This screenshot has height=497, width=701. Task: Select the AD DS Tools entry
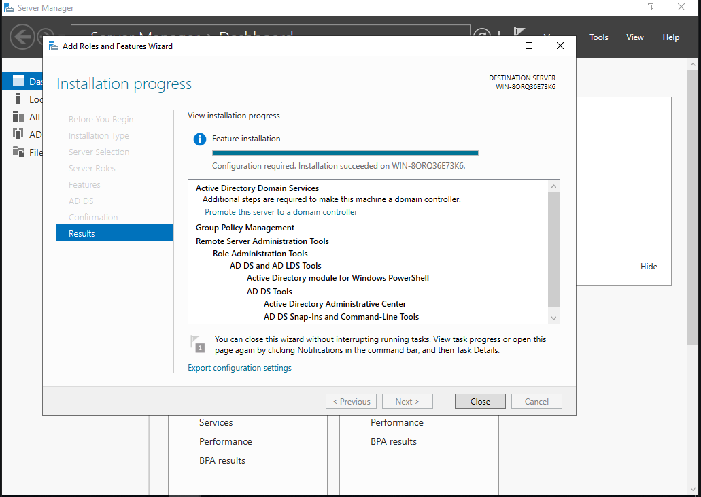point(269,292)
